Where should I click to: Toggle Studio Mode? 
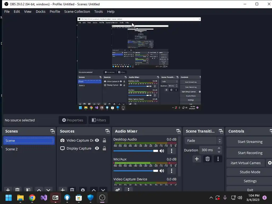pyautogui.click(x=250, y=172)
